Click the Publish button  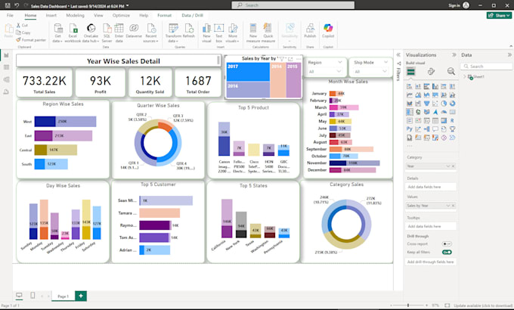(310, 31)
